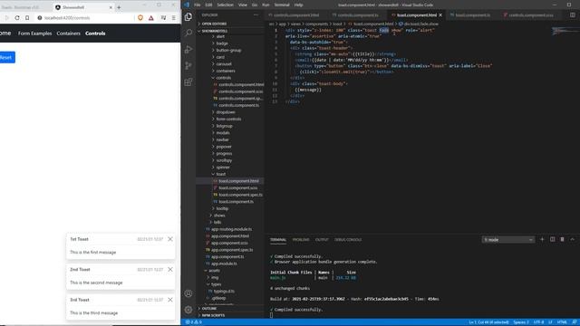This screenshot has width=580, height=326.
Task: Click errors and warnings count in status bar
Action: coord(193,322)
